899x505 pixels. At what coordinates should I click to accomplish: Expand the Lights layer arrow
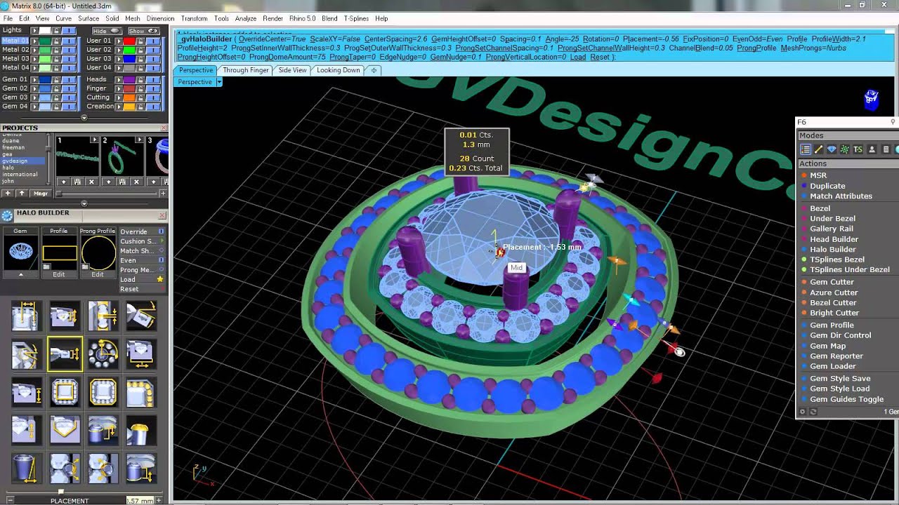pyautogui.click(x=34, y=31)
